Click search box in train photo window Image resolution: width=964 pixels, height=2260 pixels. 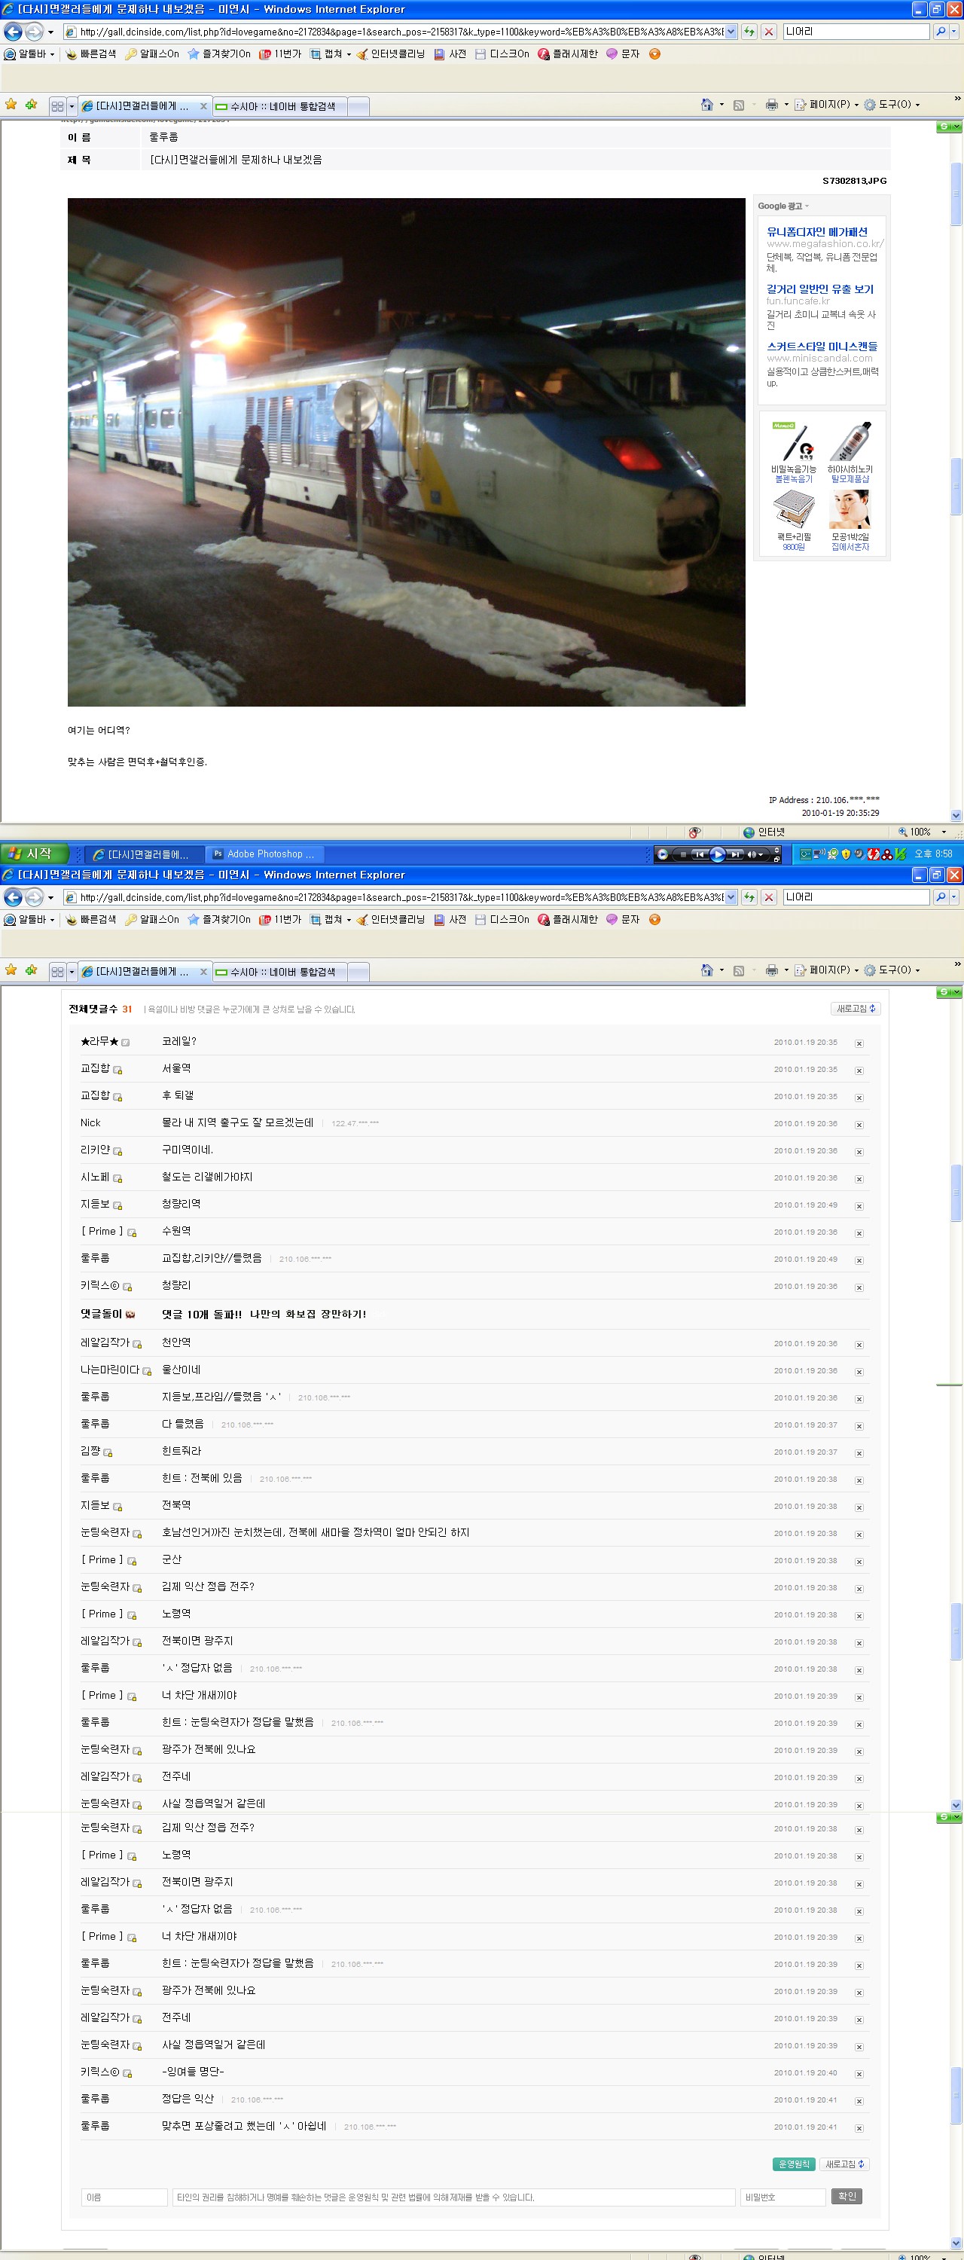pos(856,32)
